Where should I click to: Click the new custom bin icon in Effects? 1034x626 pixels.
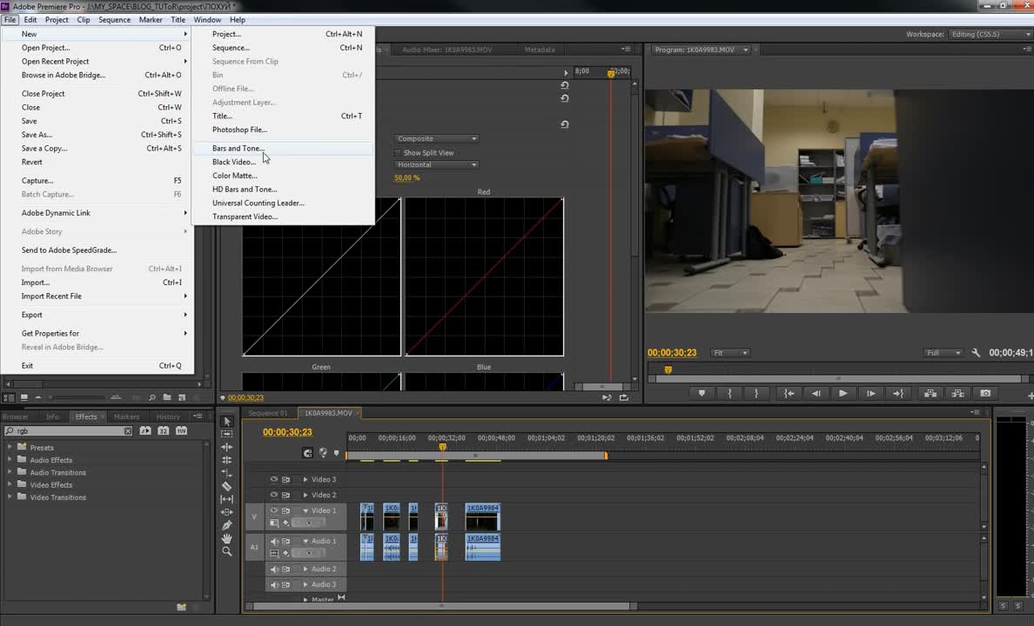point(181,607)
